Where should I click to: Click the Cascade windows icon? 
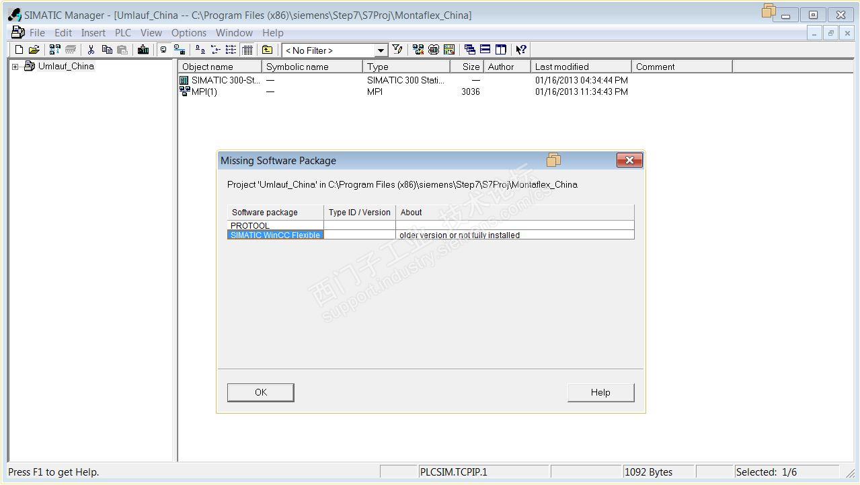click(x=470, y=50)
